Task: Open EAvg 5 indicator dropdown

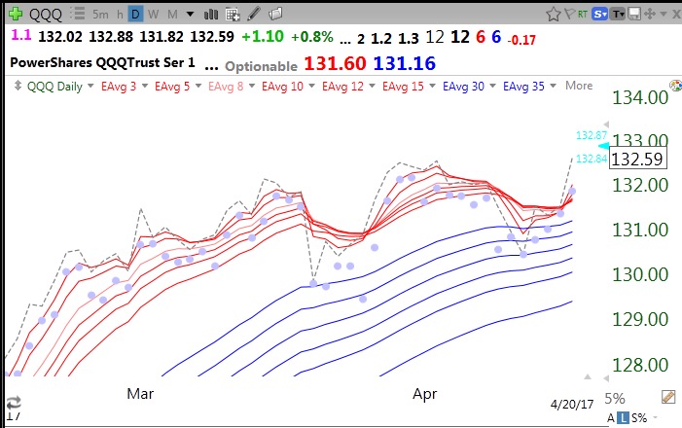Action: pos(198,86)
